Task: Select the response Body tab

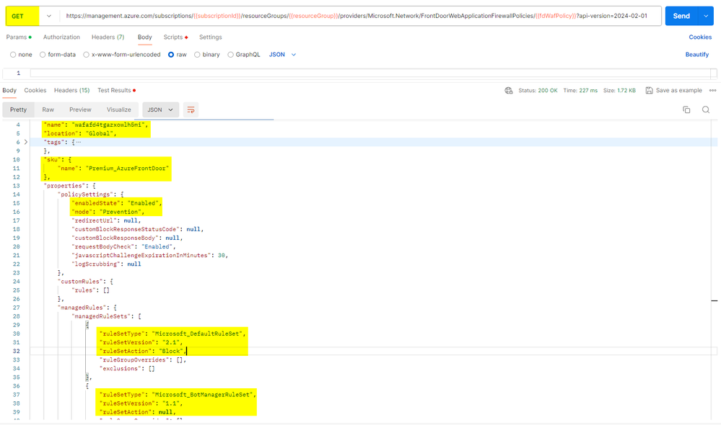Action: 9,91
